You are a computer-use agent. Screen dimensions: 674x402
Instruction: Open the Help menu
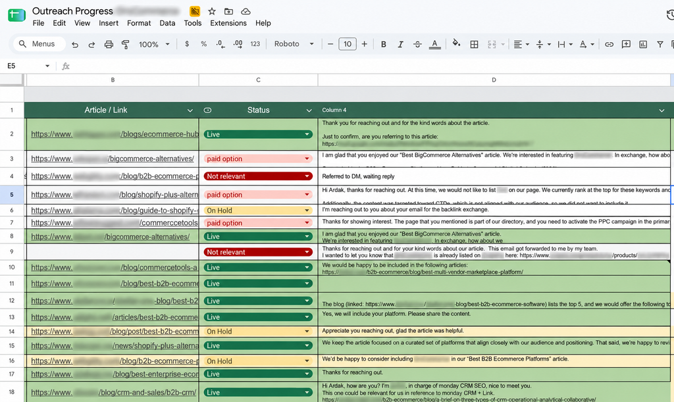[x=263, y=23]
